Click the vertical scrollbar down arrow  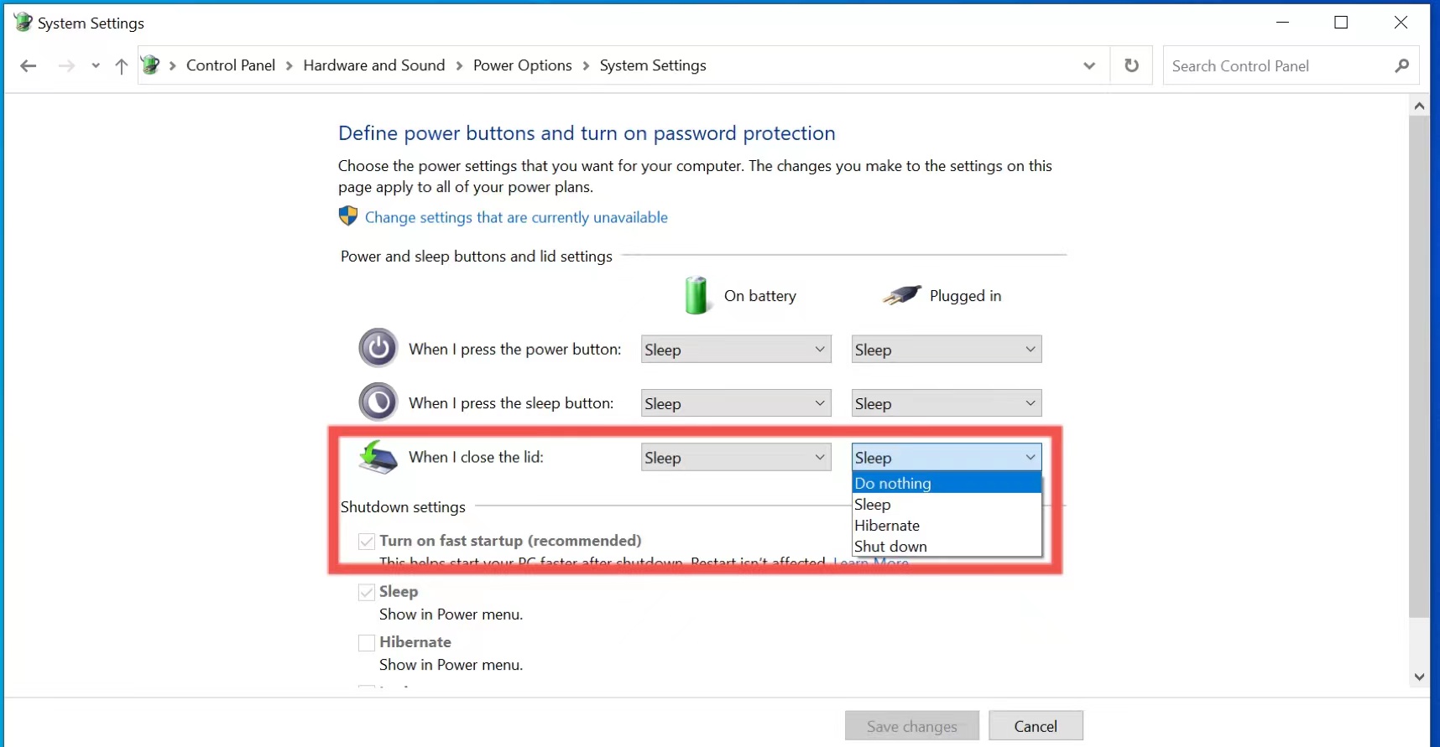[x=1419, y=677]
